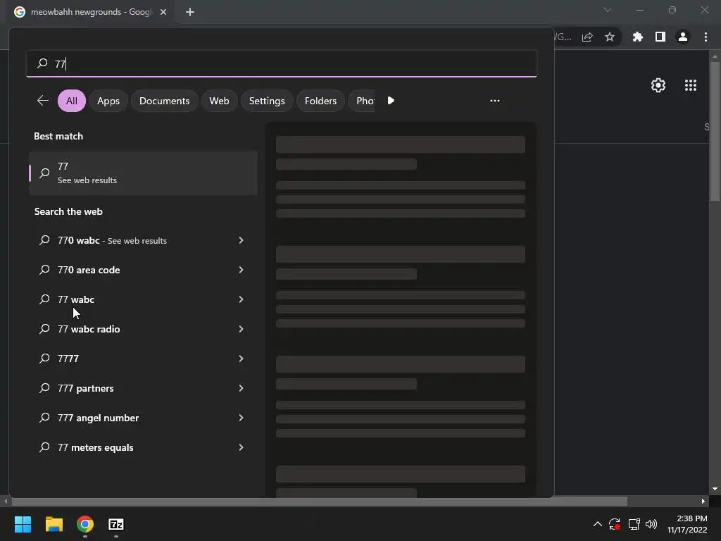Expand the 77 wabc radio chevron
This screenshot has width=721, height=541.
point(241,329)
